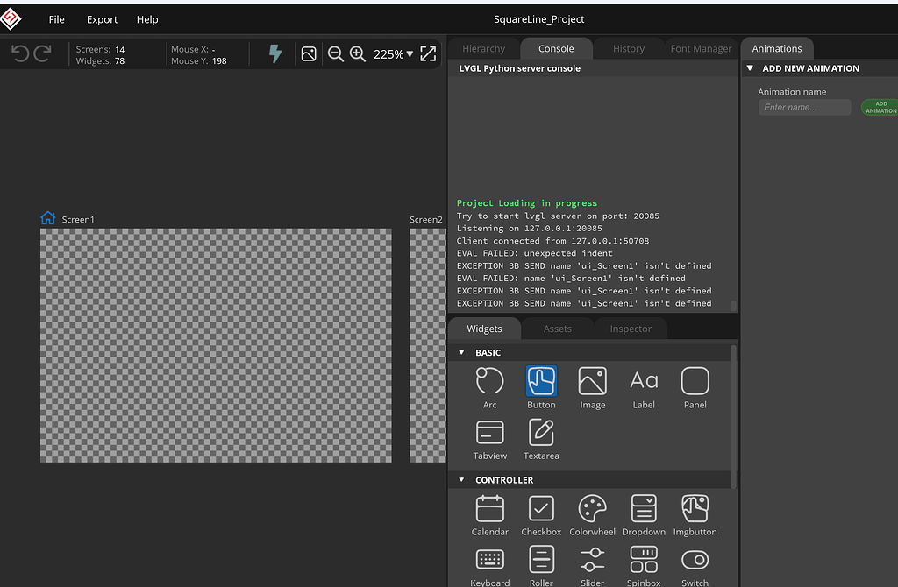Click the ADD ANIMATION button

point(880,107)
